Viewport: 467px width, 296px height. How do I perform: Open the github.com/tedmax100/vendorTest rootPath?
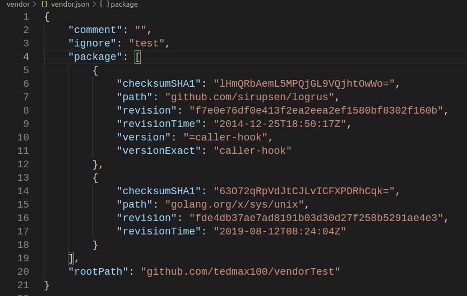(241, 271)
